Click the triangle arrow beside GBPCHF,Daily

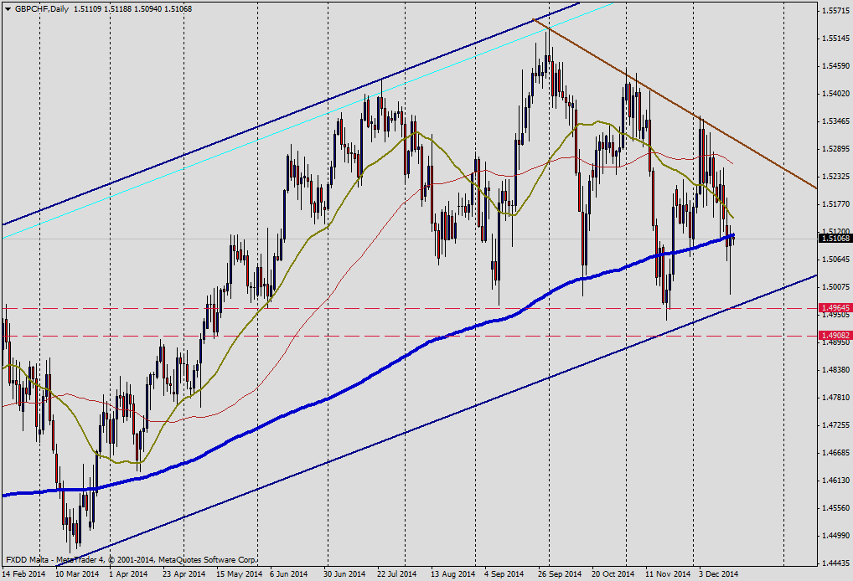coord(8,8)
